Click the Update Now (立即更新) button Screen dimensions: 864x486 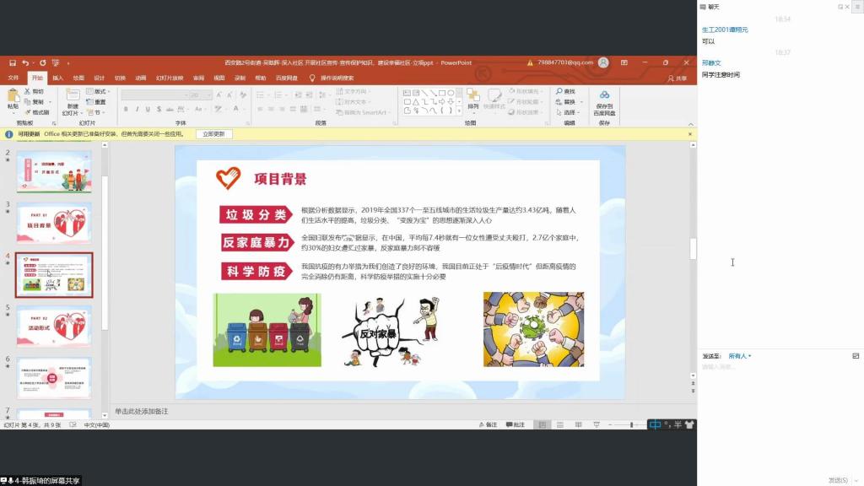(x=213, y=134)
